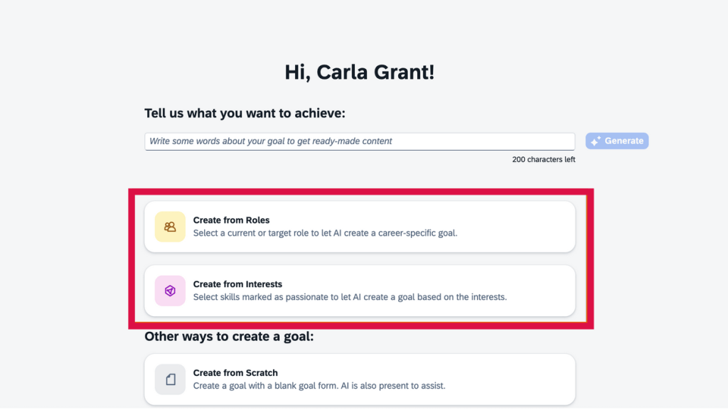Screen dimensions: 728x410
Task: Click the Interests description about passionate skills
Action: (350, 297)
